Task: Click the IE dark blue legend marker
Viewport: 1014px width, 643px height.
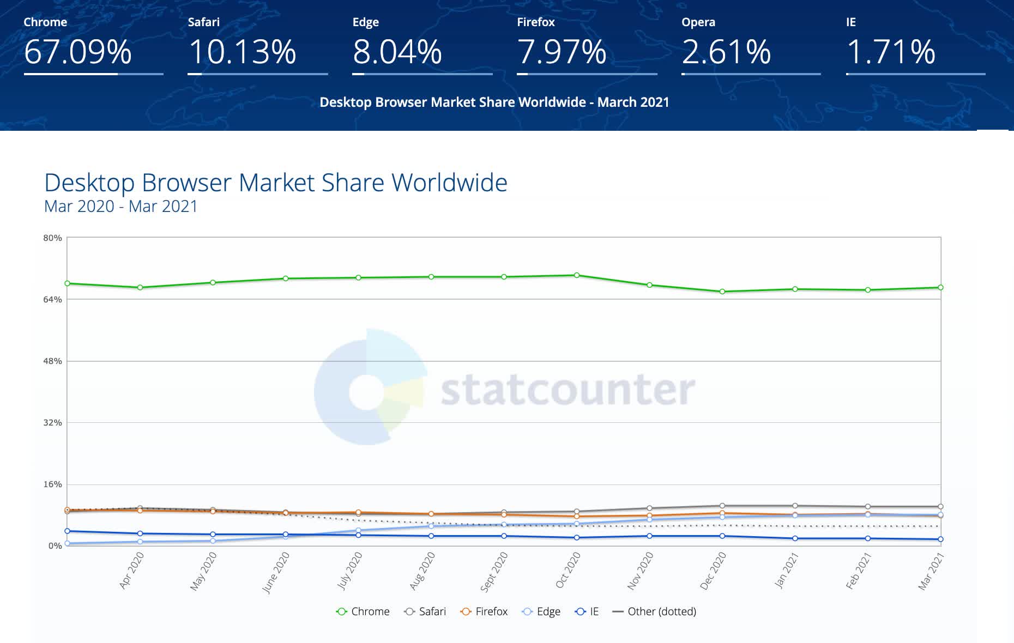Action: (581, 612)
